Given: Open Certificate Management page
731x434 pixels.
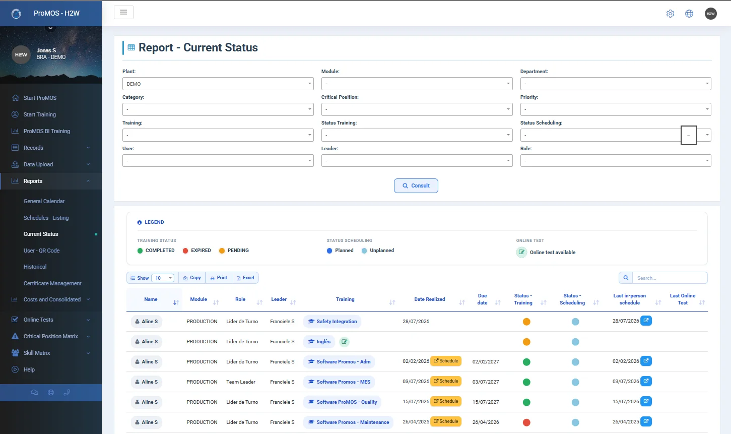Looking at the screenshot, I should (52, 283).
